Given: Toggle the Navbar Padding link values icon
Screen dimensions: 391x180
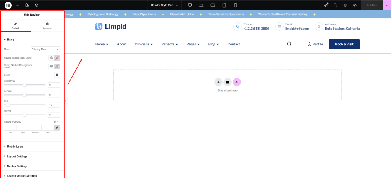Looking at the screenshot, I should 57,127.
